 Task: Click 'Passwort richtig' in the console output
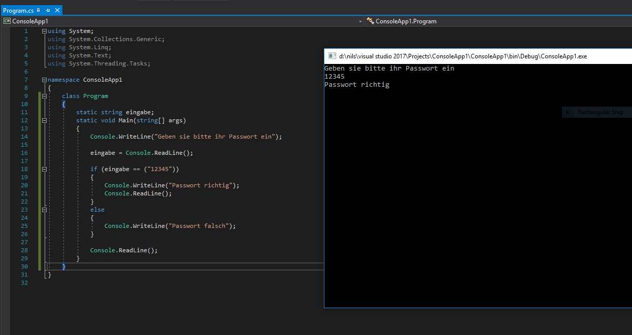click(357, 85)
